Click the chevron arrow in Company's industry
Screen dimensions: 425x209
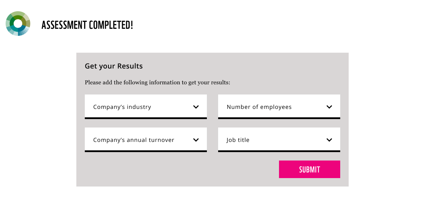click(x=196, y=107)
